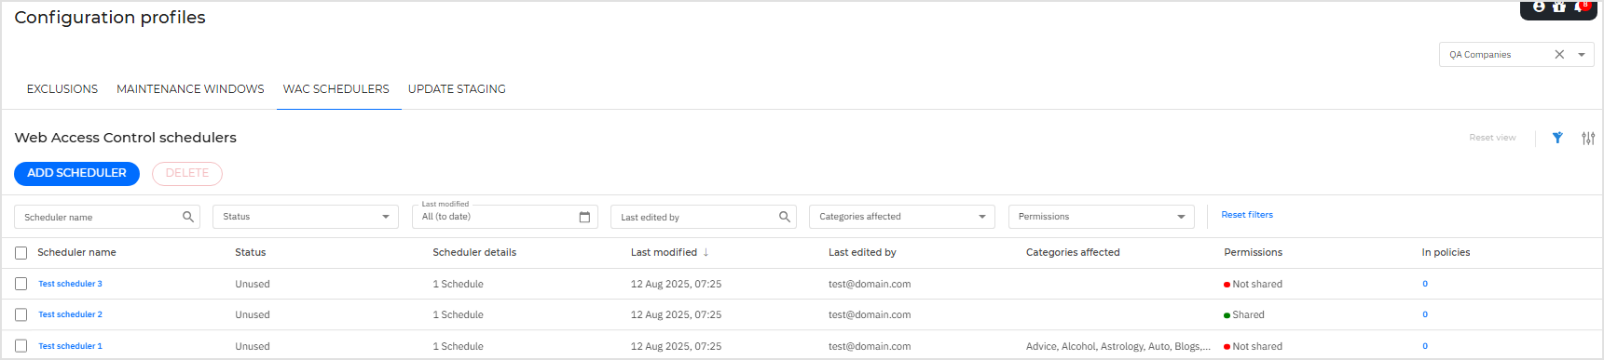Click categories list Advice, Alcohol, Astrology

[x=1118, y=346]
